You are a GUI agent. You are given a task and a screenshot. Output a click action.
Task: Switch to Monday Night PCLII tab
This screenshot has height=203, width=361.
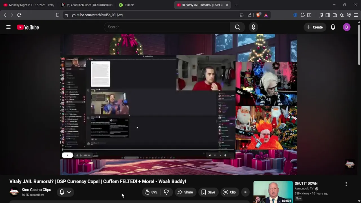pyautogui.click(x=28, y=5)
